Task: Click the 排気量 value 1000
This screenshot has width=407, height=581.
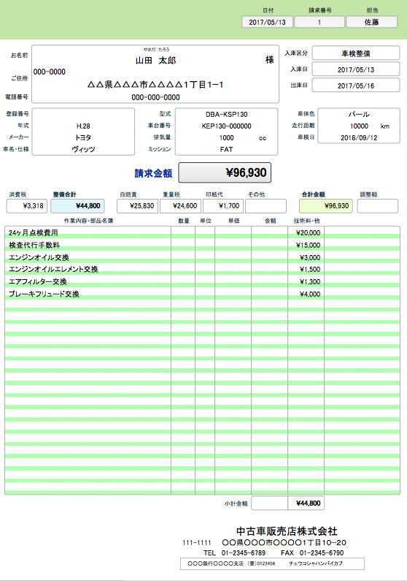Action: (226, 138)
